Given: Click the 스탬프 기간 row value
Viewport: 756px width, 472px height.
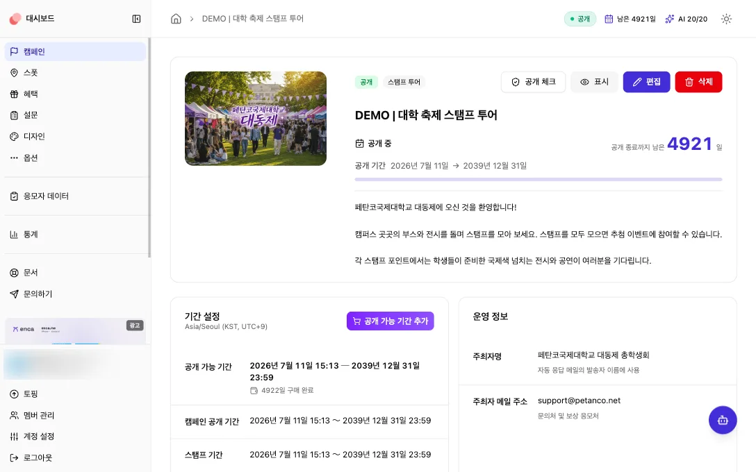Looking at the screenshot, I should (x=340, y=455).
